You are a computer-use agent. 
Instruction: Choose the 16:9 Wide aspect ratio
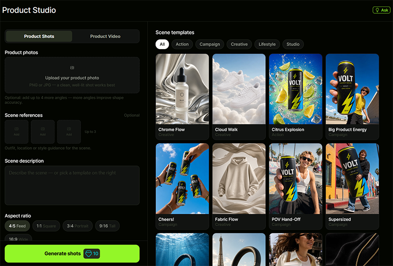pos(18,238)
